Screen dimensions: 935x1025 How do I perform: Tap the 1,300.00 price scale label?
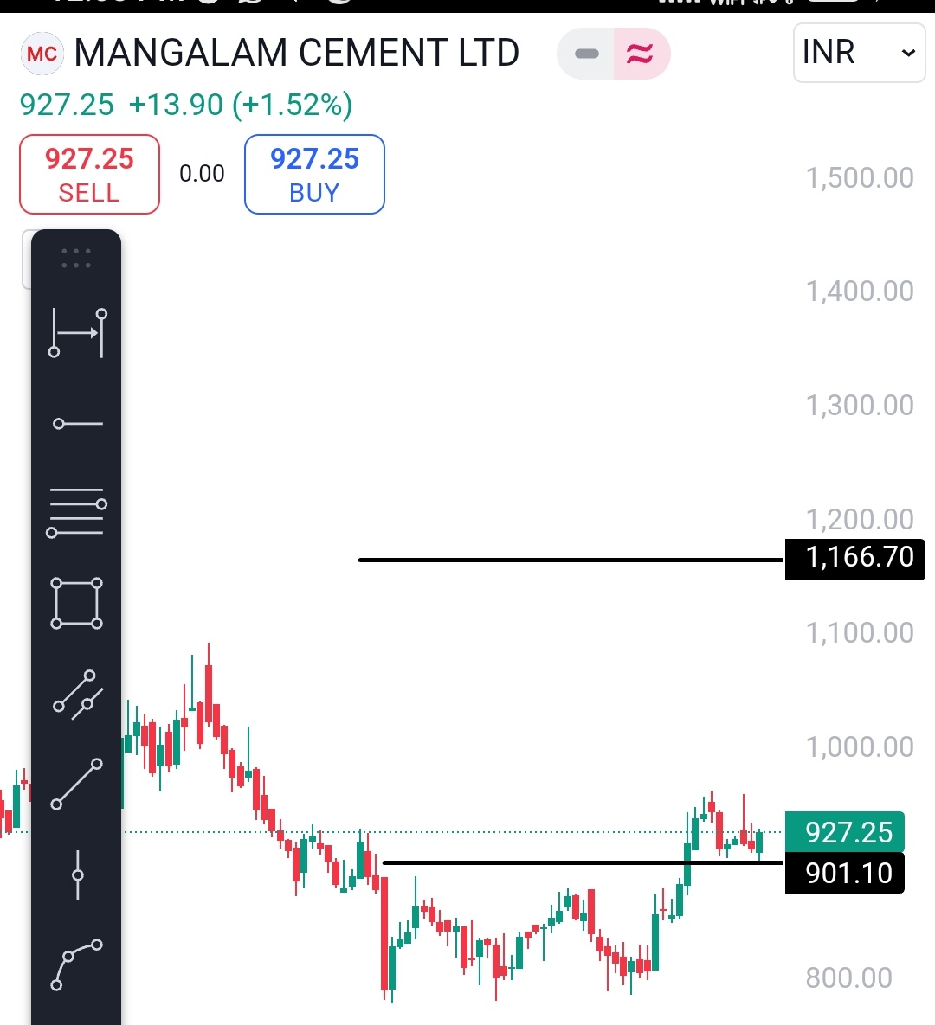(859, 406)
